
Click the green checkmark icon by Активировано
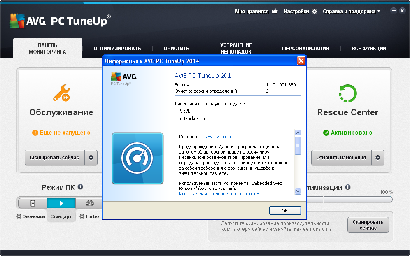coord(326,133)
